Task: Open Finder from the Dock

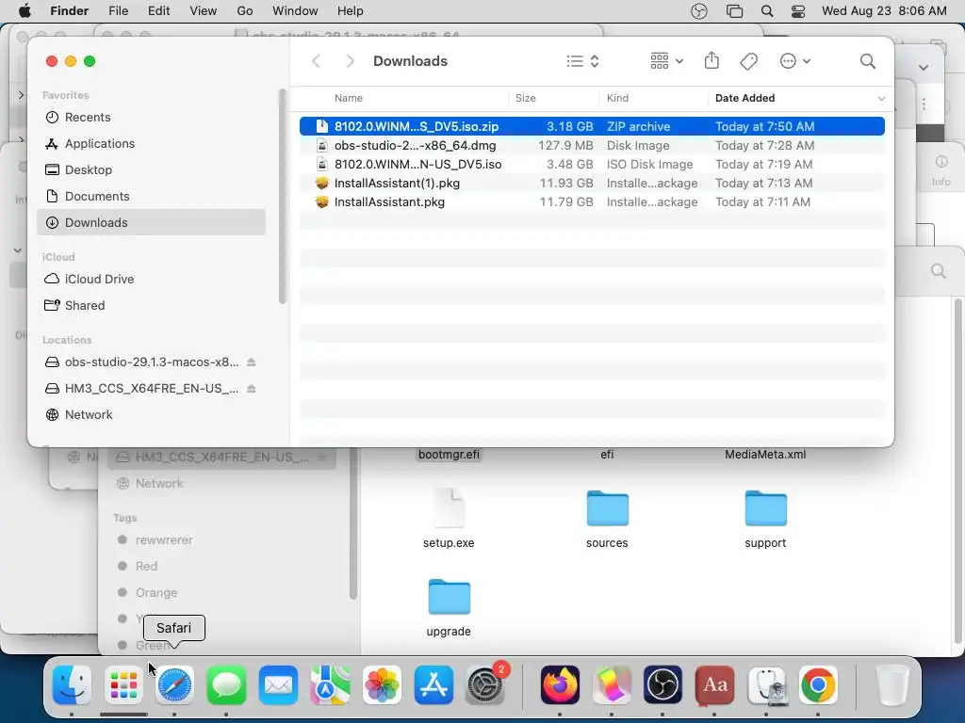Action: pyautogui.click(x=72, y=685)
